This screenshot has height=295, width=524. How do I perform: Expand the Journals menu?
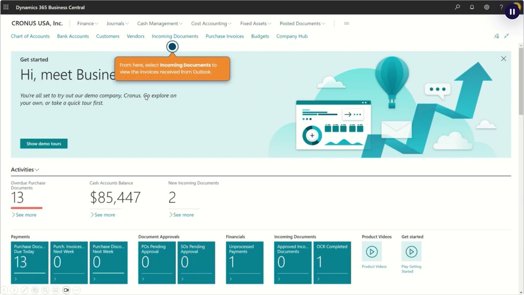[117, 23]
